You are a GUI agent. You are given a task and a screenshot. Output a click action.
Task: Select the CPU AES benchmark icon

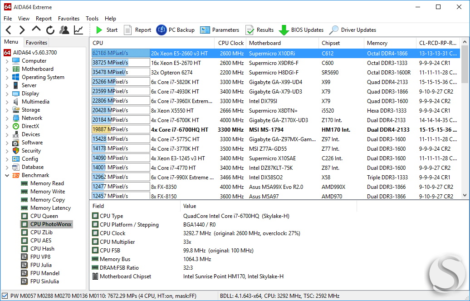click(24, 240)
